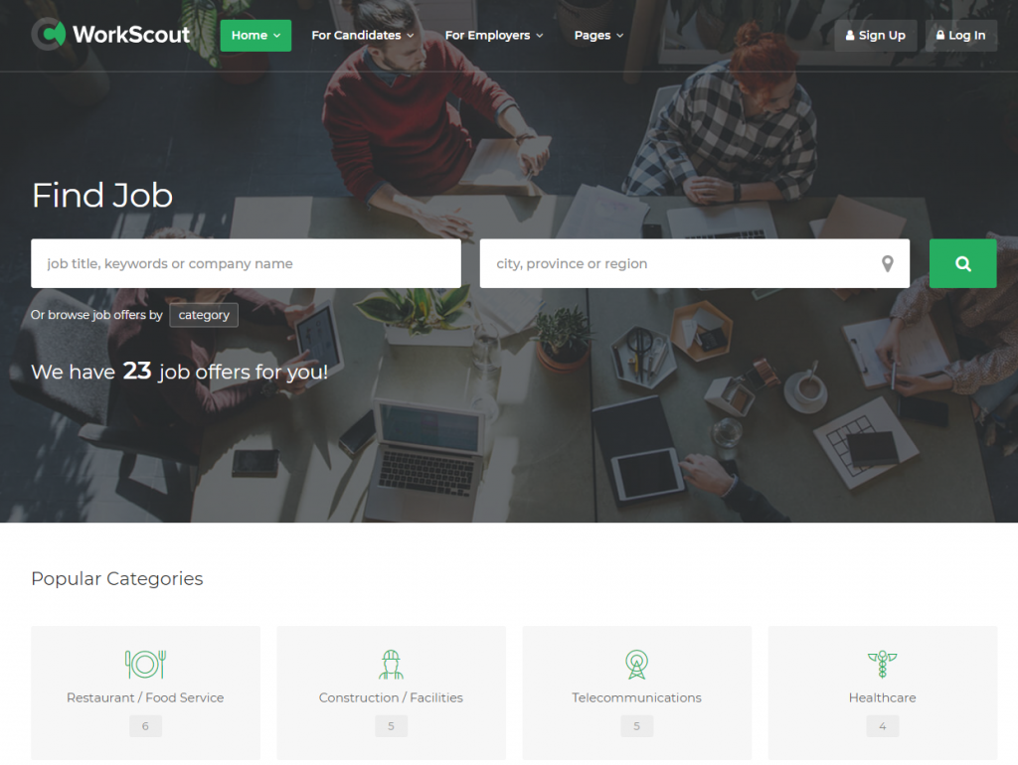Focus the job title keywords field

247,263
